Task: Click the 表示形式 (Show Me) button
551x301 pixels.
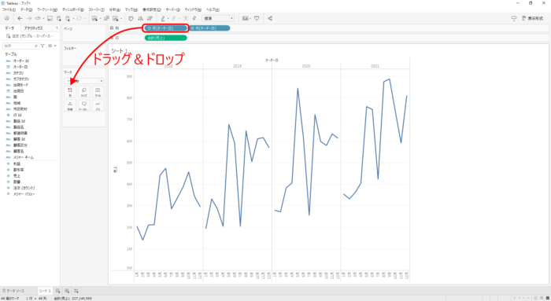Action: click(x=532, y=18)
